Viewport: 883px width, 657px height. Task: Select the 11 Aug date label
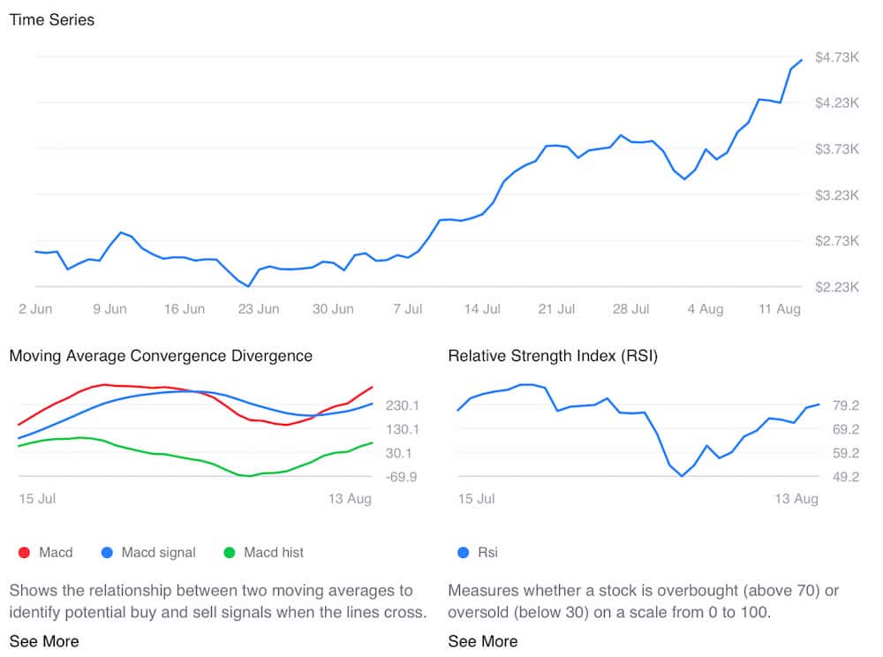780,309
